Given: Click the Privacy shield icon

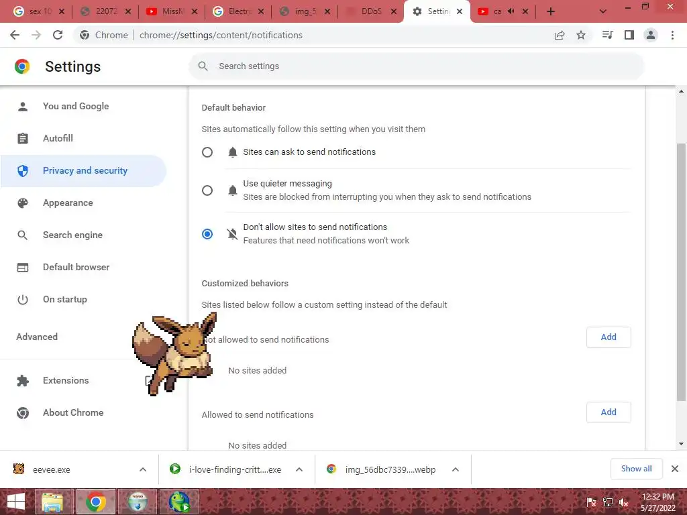Looking at the screenshot, I should [x=23, y=171].
